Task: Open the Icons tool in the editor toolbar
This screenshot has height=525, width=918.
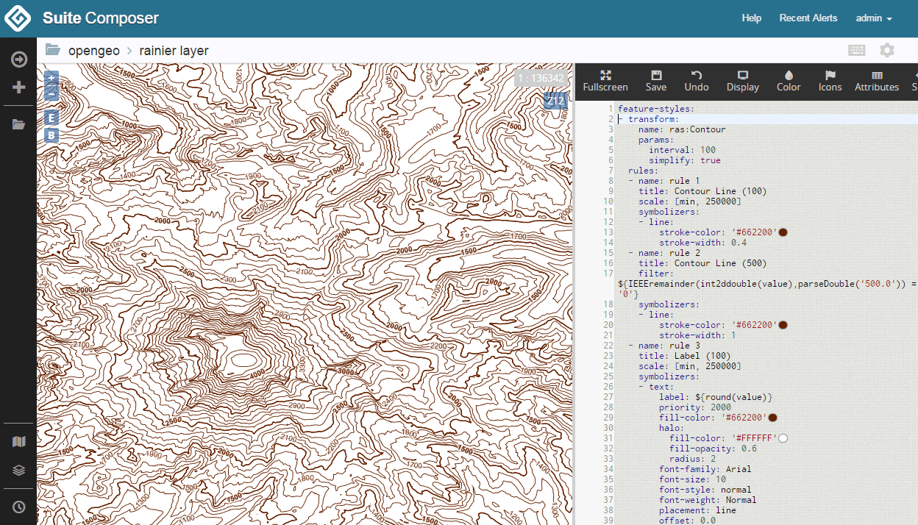Action: tap(830, 81)
